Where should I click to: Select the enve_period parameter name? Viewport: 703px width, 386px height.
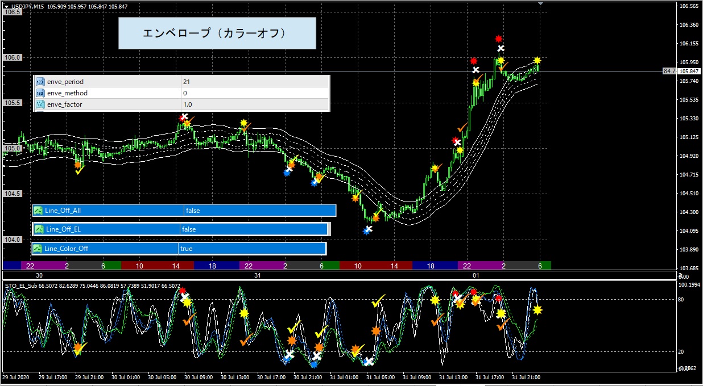(x=65, y=82)
